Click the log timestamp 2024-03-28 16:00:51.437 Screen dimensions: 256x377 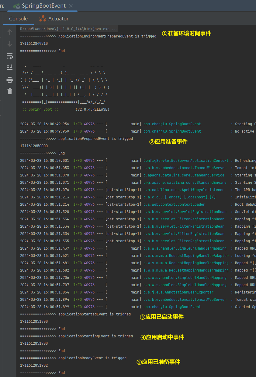click(44, 248)
